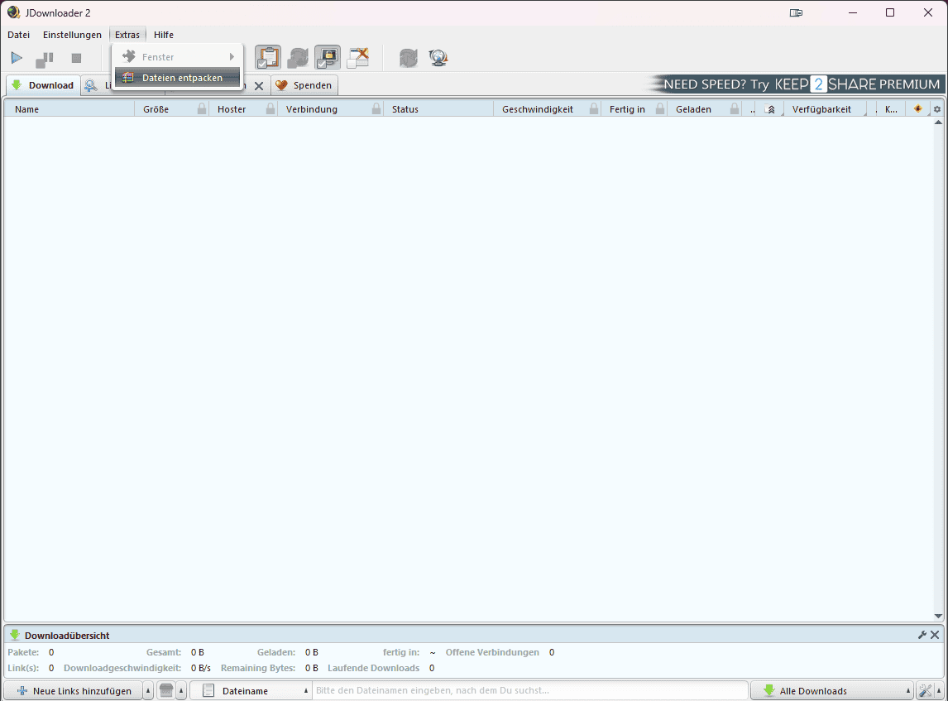
Task: Sort by Verfügbarkeit column header
Action: pos(826,109)
